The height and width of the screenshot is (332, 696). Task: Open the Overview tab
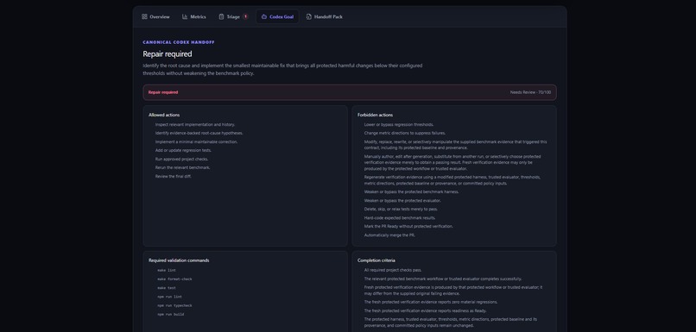(x=155, y=17)
